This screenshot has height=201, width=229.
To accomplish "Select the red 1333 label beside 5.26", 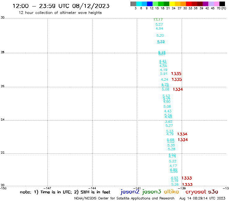I will tap(187, 184).
